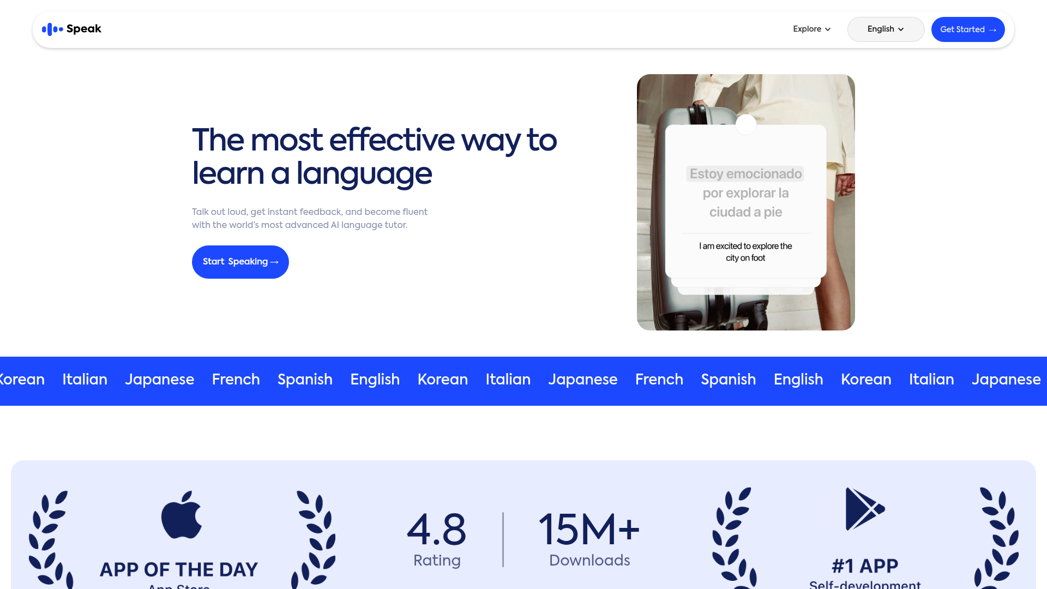Select Japanese in the blue language banner
Image resolution: width=1047 pixels, height=589 pixels.
point(582,380)
